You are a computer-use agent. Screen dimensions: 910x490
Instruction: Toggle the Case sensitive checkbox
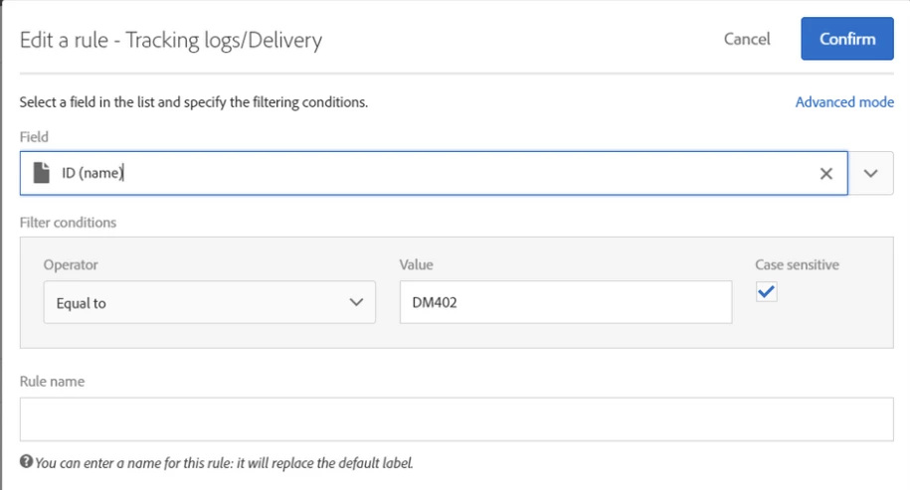[x=767, y=292]
